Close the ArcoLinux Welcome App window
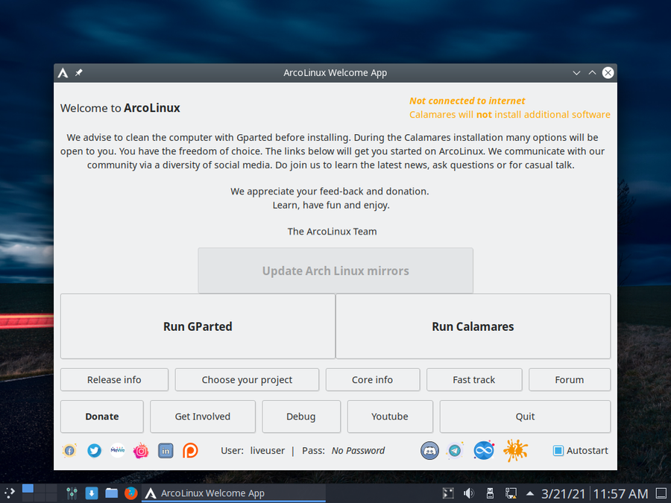The height and width of the screenshot is (503, 671). (x=608, y=73)
